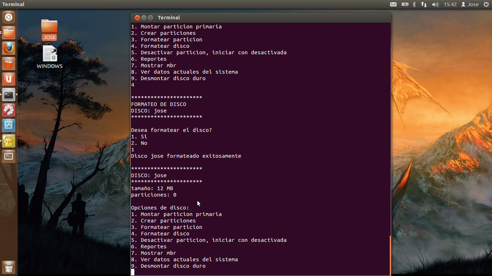Open the clock showing 15:42
This screenshot has height=276, width=492.
pyautogui.click(x=450, y=4)
